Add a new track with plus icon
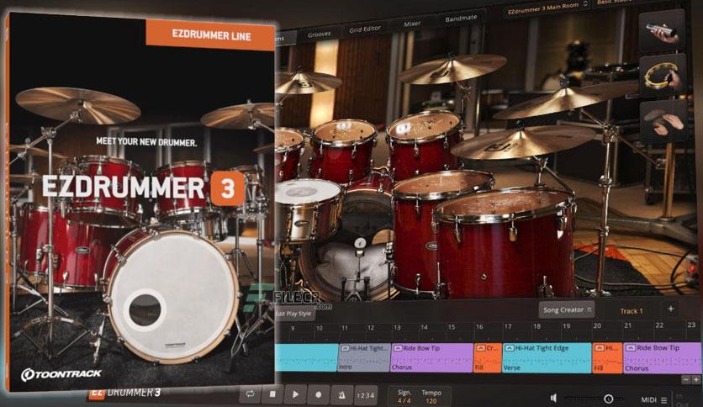Screen dimensions: 703x407 (x=671, y=309)
